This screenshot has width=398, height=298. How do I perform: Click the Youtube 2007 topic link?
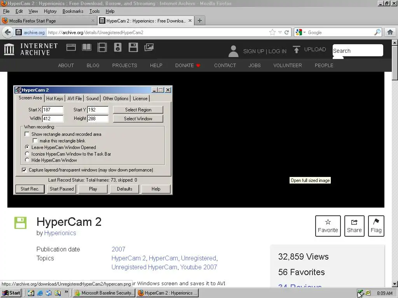(199, 267)
